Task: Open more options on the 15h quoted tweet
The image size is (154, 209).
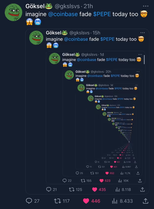Action: 142,33
